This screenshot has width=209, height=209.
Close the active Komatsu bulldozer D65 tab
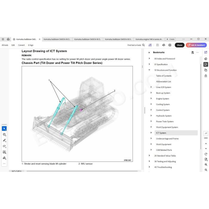point(39,39)
